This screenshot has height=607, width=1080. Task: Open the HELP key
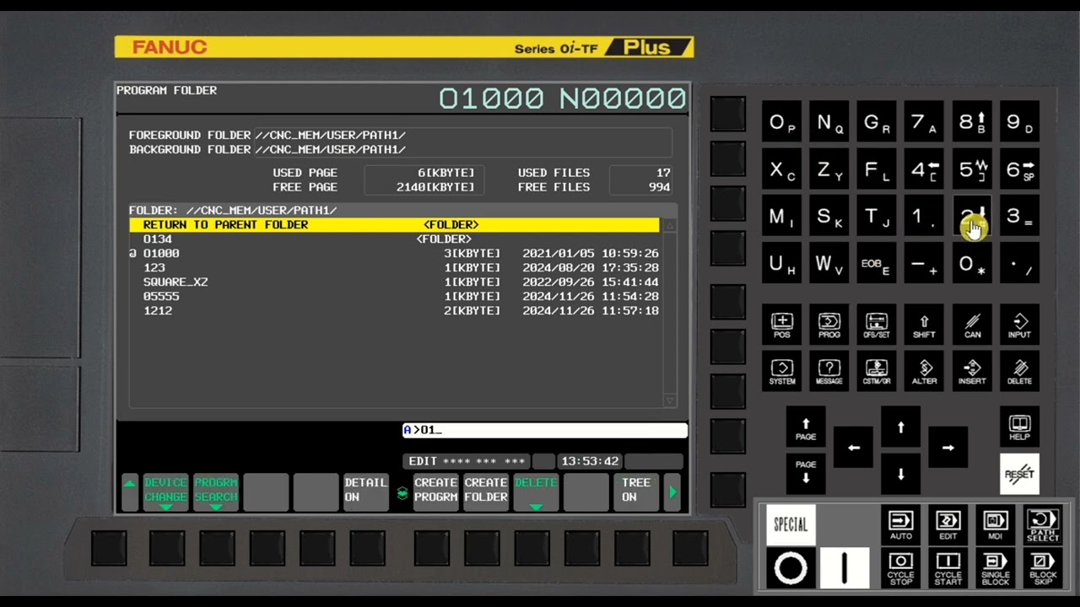[1019, 427]
